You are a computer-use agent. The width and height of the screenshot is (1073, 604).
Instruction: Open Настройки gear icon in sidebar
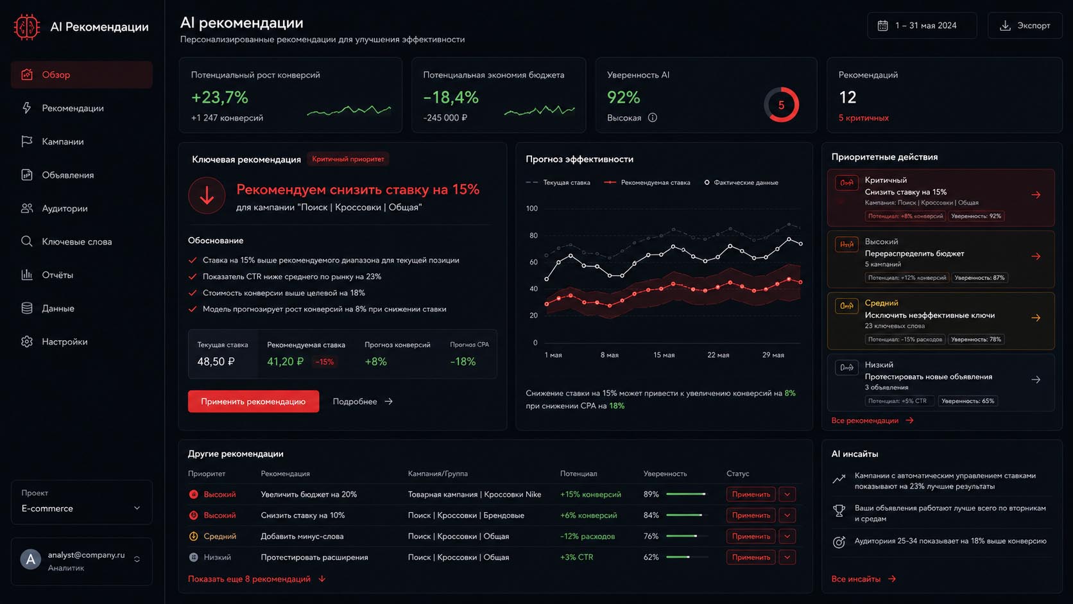click(x=26, y=341)
